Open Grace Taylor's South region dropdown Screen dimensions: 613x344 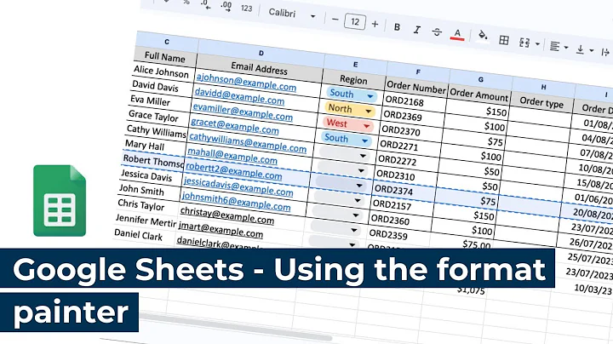(364, 140)
